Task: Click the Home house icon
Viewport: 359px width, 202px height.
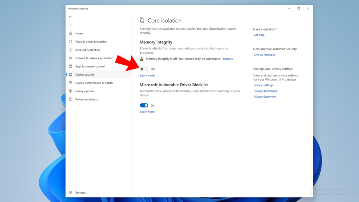Action: tap(70, 33)
